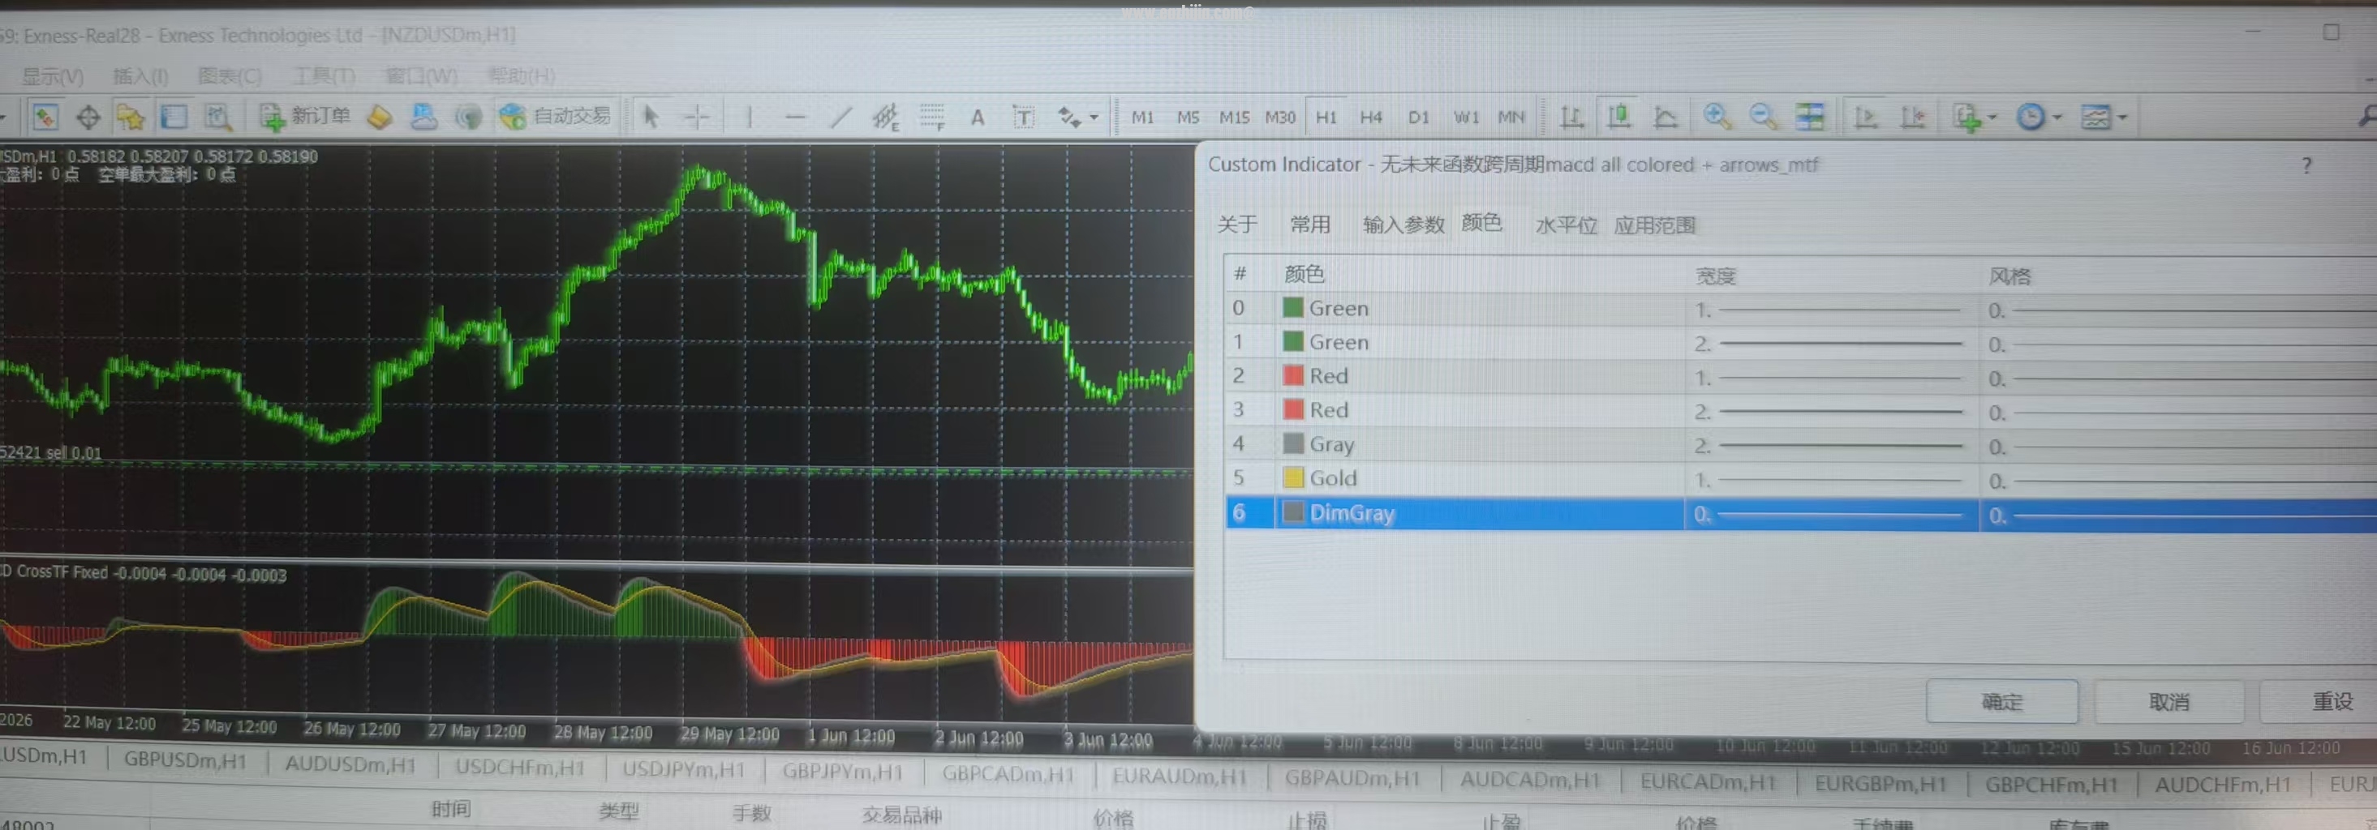Toggle the Navigator folder-star icon
This screenshot has width=2377, height=830.
pos(130,117)
